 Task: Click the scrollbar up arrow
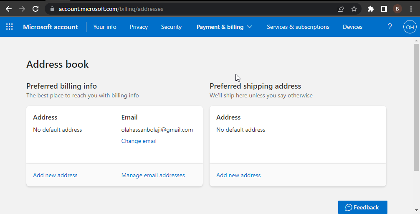[x=416, y=41]
